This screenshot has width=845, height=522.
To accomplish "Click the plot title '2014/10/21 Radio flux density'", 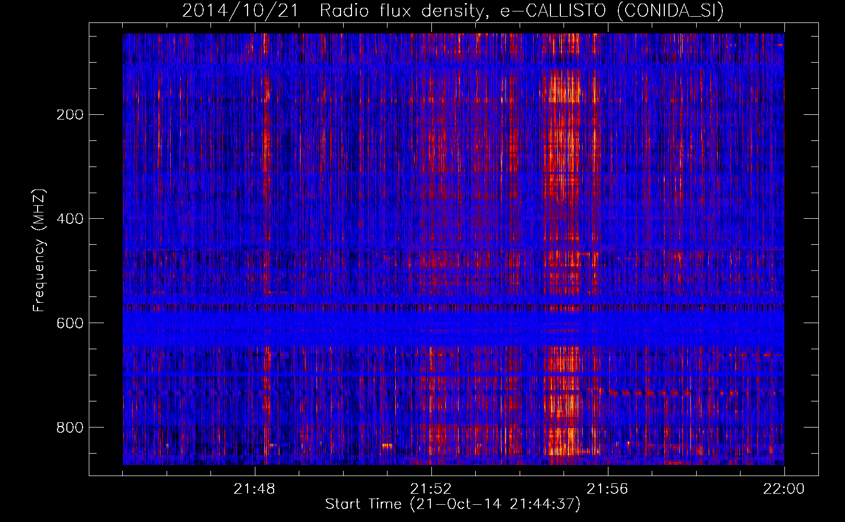I will pos(453,10).
